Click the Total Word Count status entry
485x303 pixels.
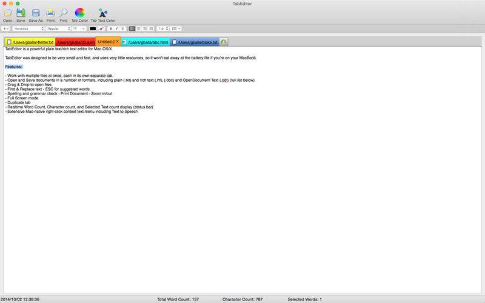coord(178,299)
